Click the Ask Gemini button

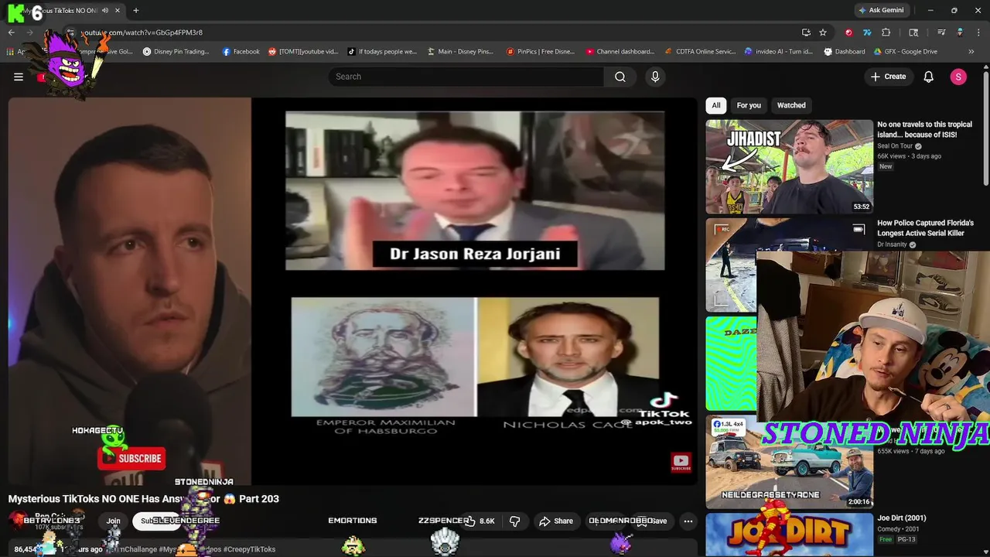click(x=880, y=10)
